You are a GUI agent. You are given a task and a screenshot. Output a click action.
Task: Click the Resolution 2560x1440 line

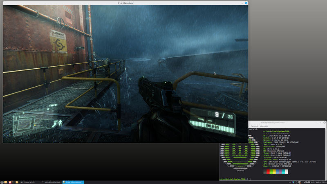tap(274, 146)
